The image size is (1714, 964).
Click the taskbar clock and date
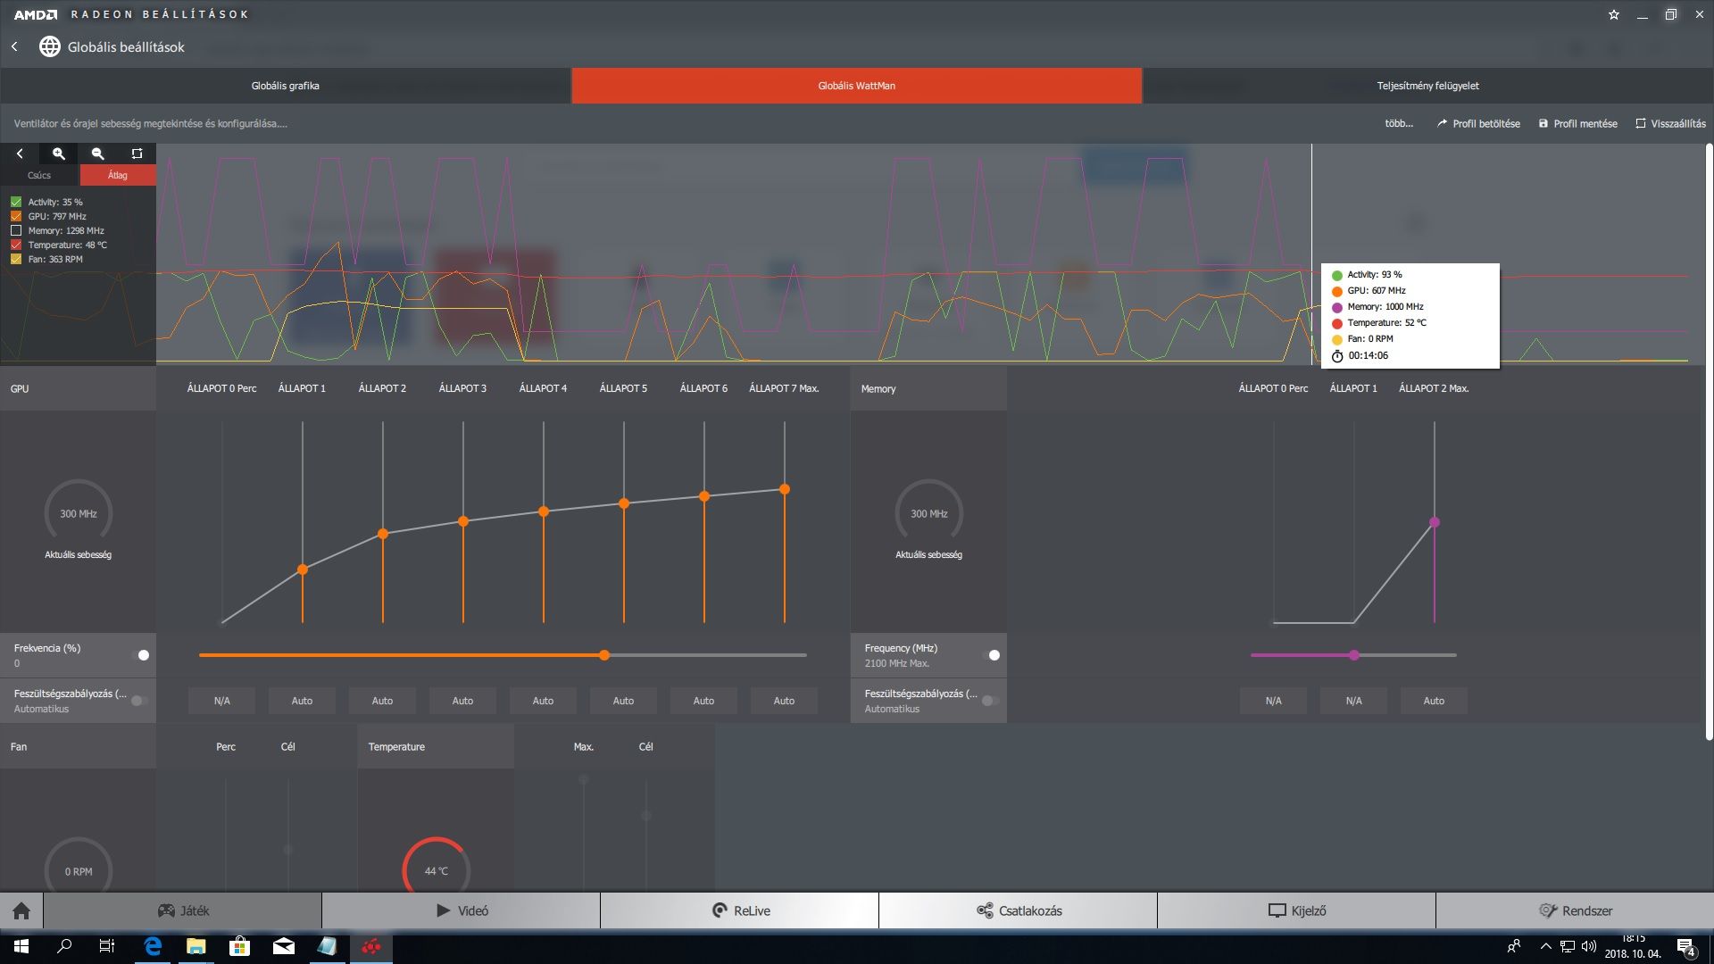1633,946
